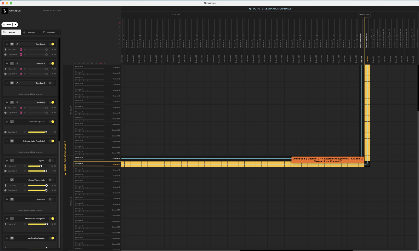This screenshot has height=251, width=419.
Task: Click the View button
Action: [7, 25]
